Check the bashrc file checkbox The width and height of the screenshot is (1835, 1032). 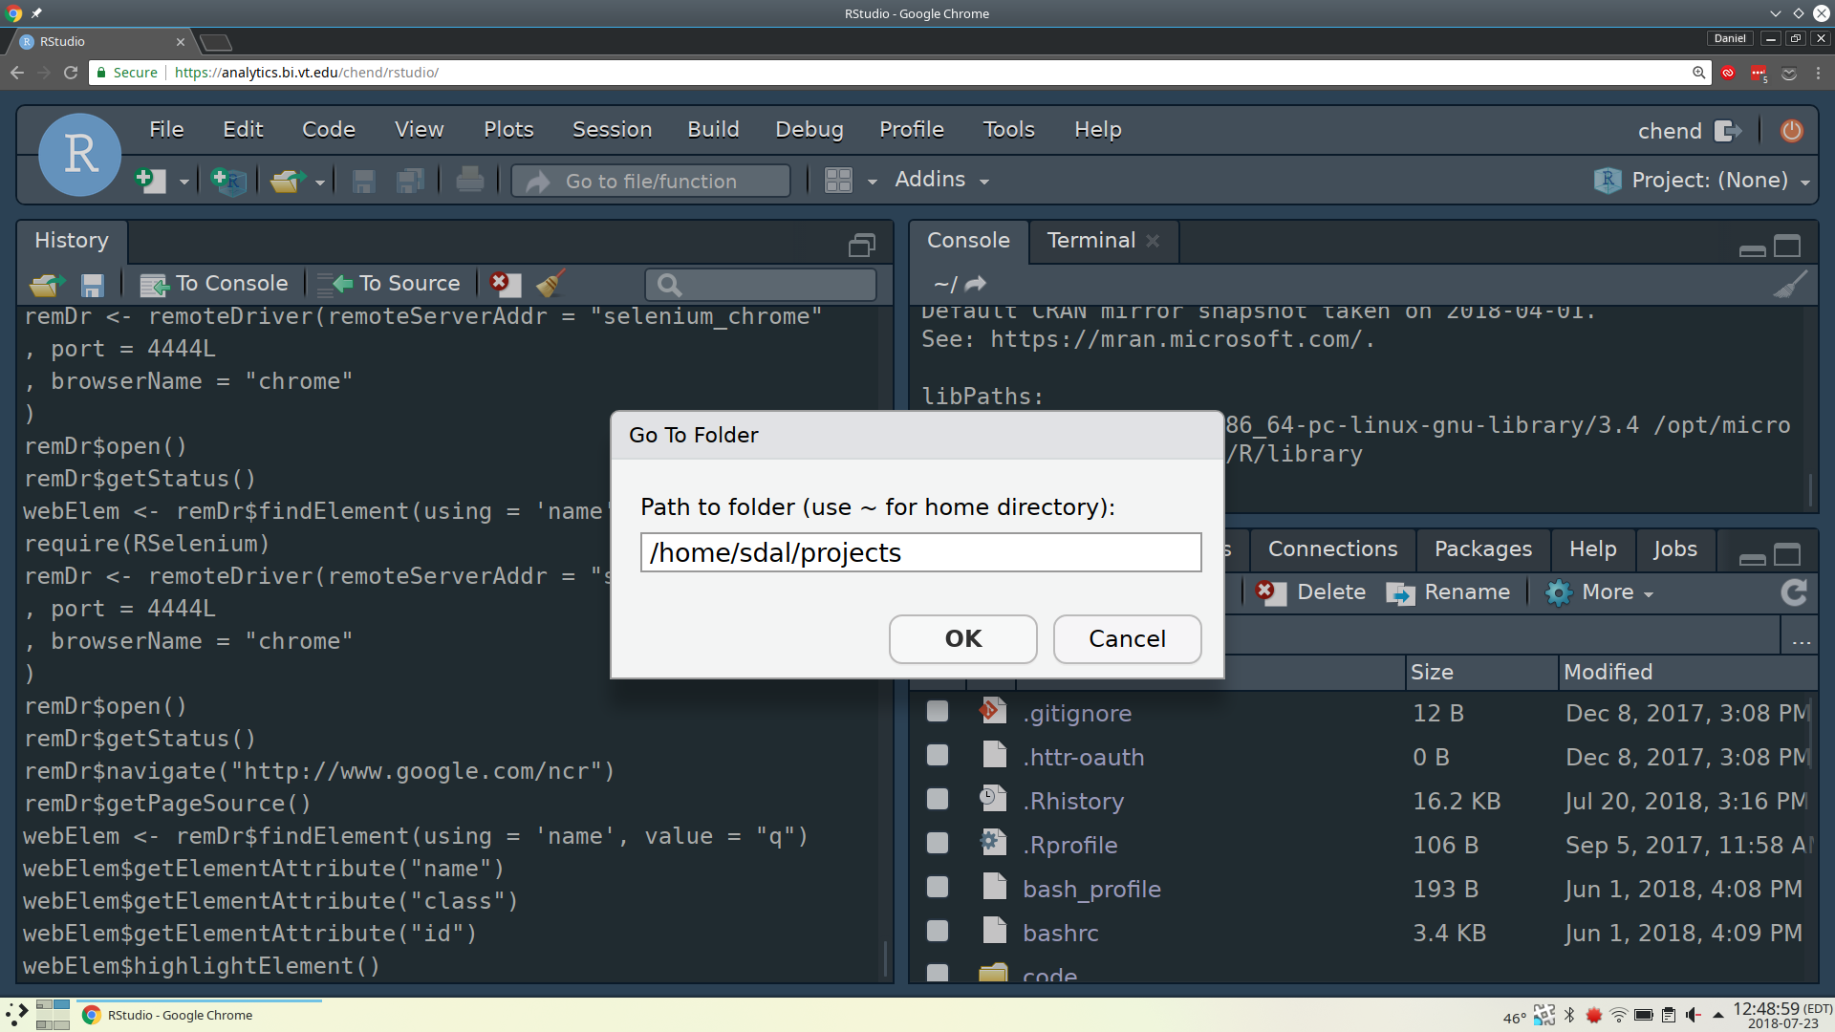938,931
